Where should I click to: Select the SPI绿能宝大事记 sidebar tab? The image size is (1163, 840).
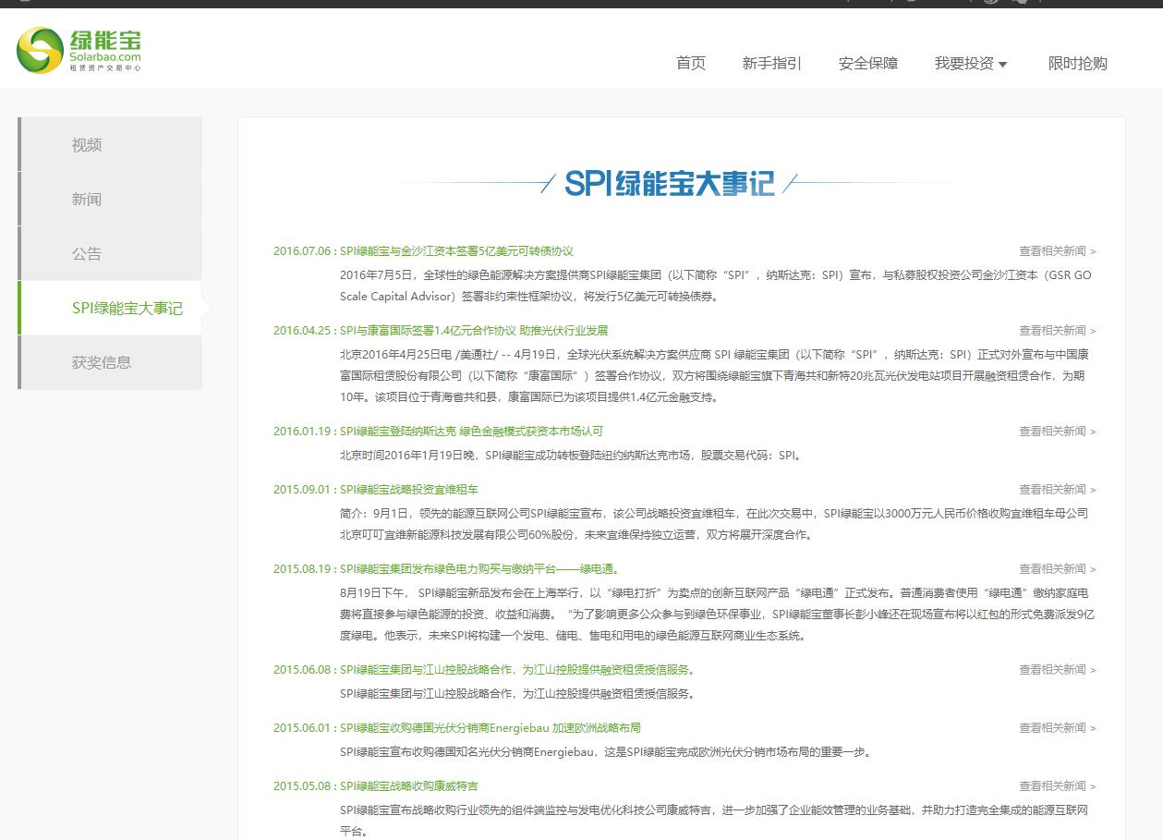pos(110,308)
